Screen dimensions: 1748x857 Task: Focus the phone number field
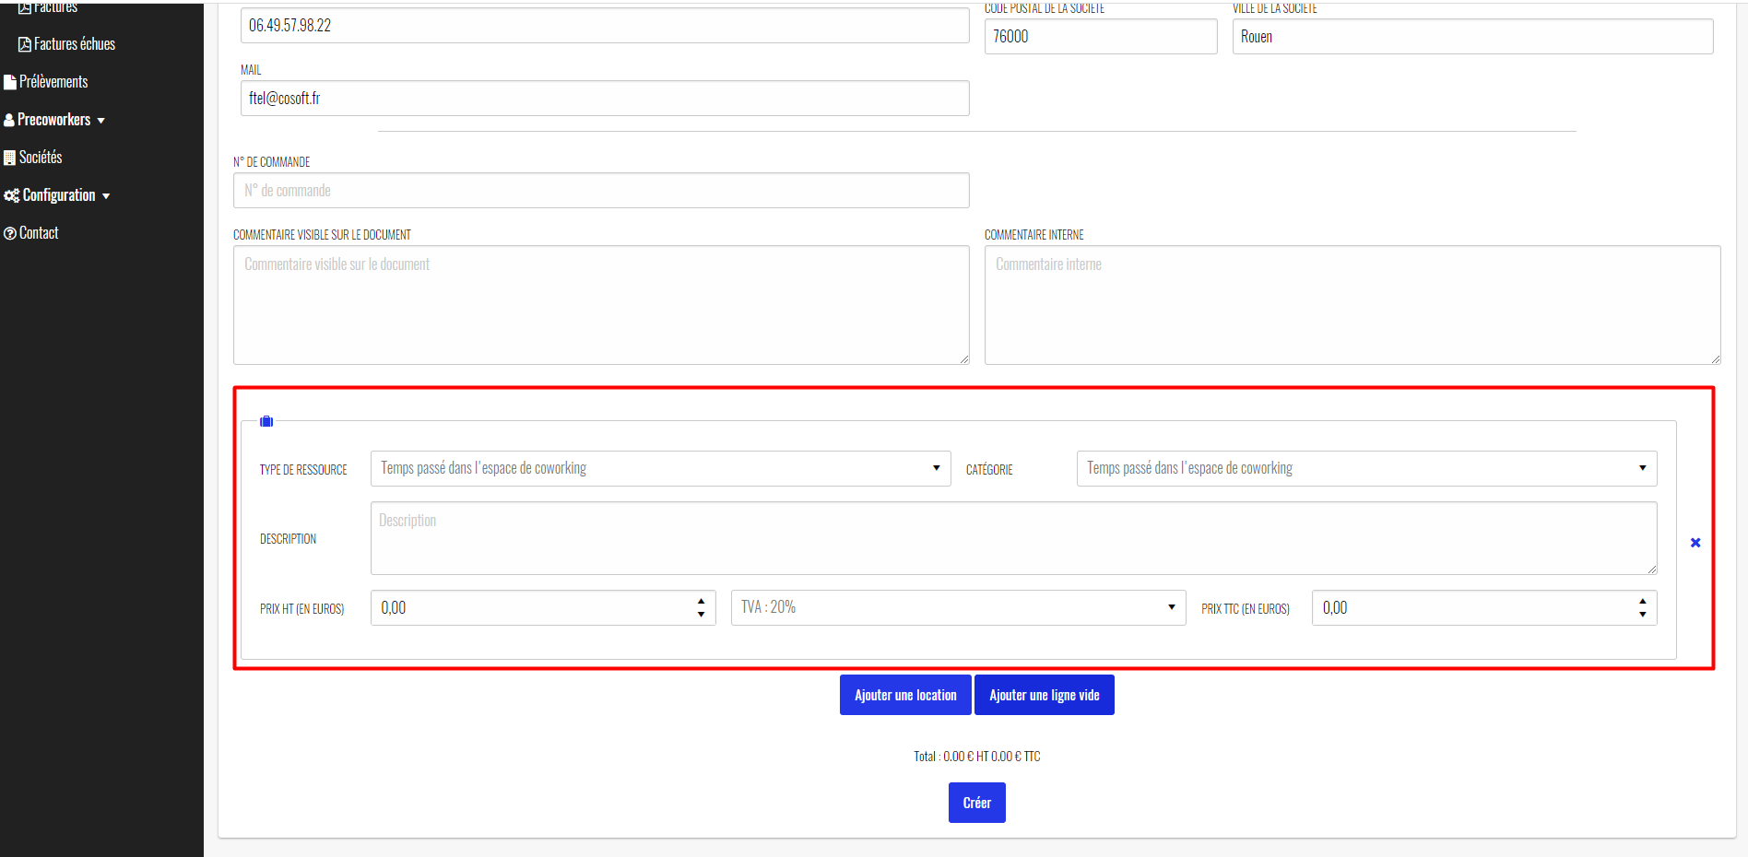(x=605, y=25)
